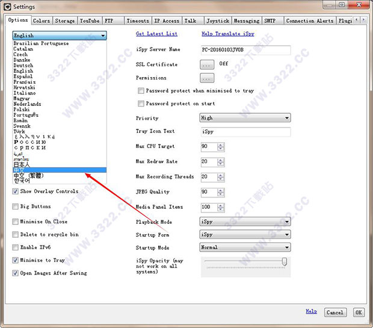Screen dimensions: 373x328
Task: Open the Storage tab
Action: 65,21
